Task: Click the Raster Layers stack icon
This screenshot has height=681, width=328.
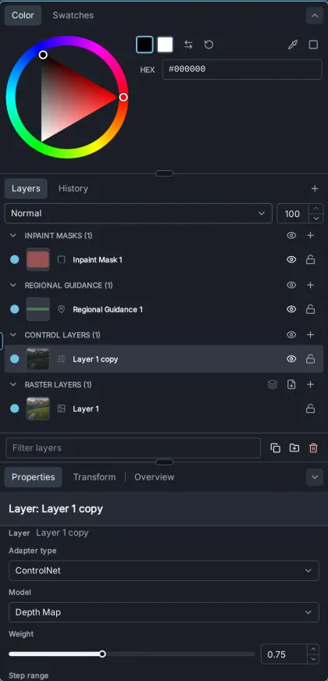Action: [273, 384]
